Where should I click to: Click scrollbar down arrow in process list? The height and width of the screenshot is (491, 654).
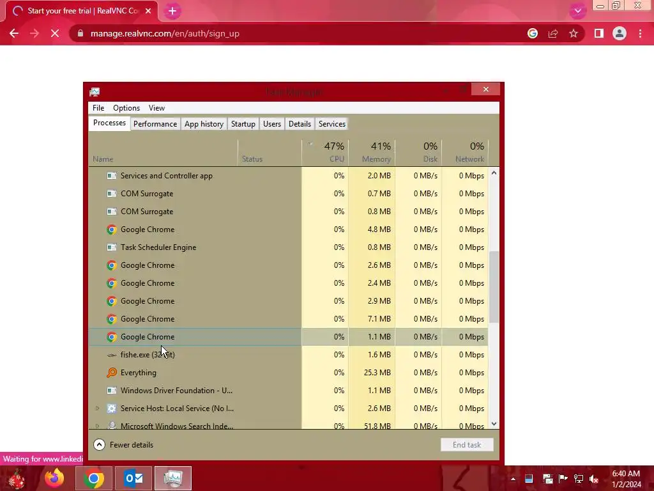pyautogui.click(x=494, y=424)
